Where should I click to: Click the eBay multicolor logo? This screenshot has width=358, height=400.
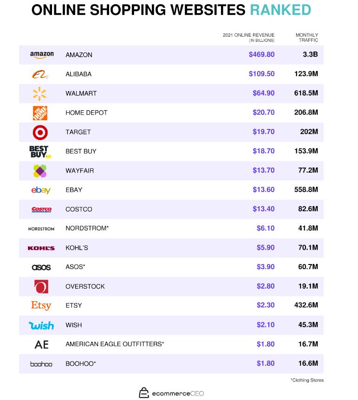point(41,190)
